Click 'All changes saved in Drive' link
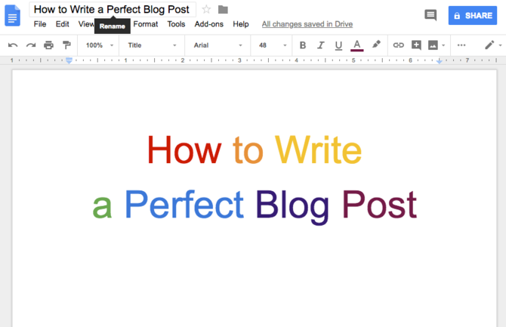 point(307,24)
